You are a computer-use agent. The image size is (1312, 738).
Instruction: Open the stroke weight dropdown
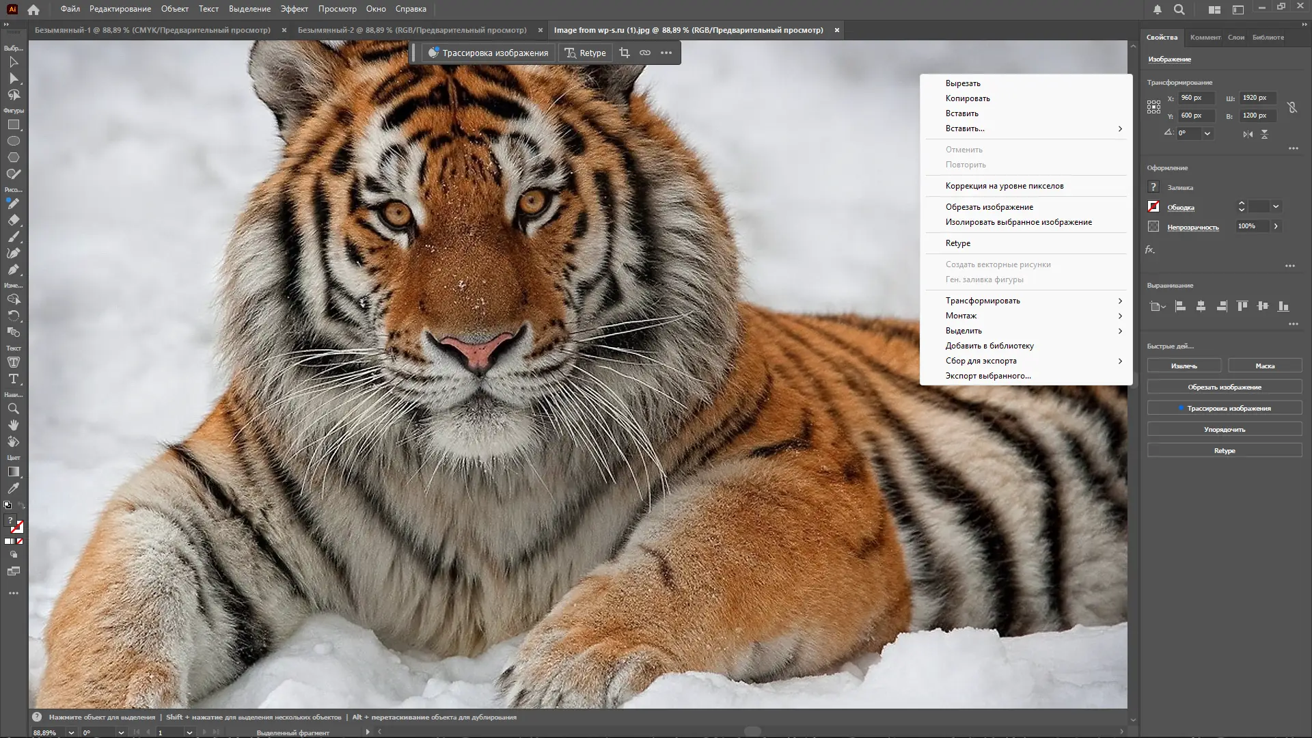point(1275,206)
